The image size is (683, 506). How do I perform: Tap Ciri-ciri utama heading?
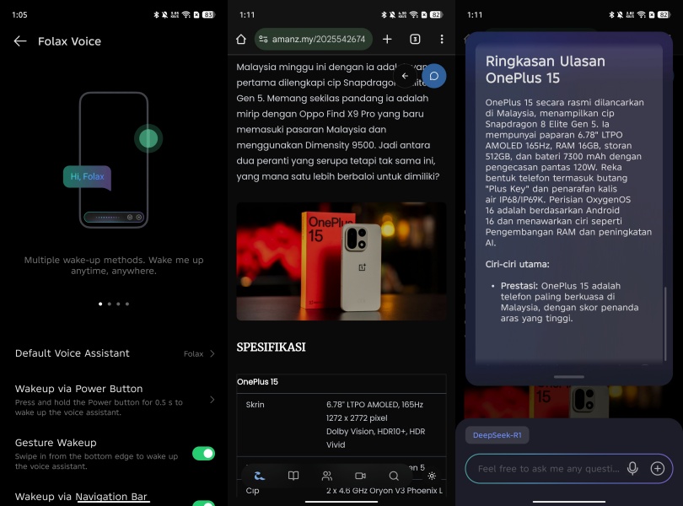pos(518,264)
